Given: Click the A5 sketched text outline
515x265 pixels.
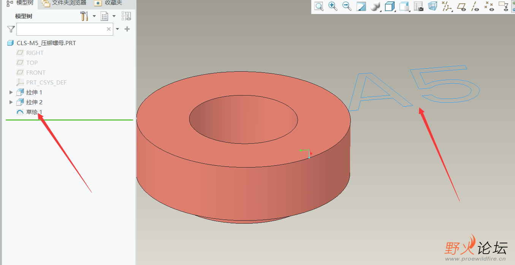Looking at the screenshot, I should click(414, 87).
